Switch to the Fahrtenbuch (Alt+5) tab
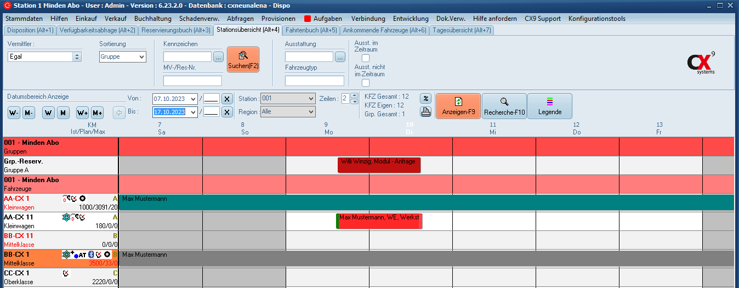 click(x=312, y=30)
